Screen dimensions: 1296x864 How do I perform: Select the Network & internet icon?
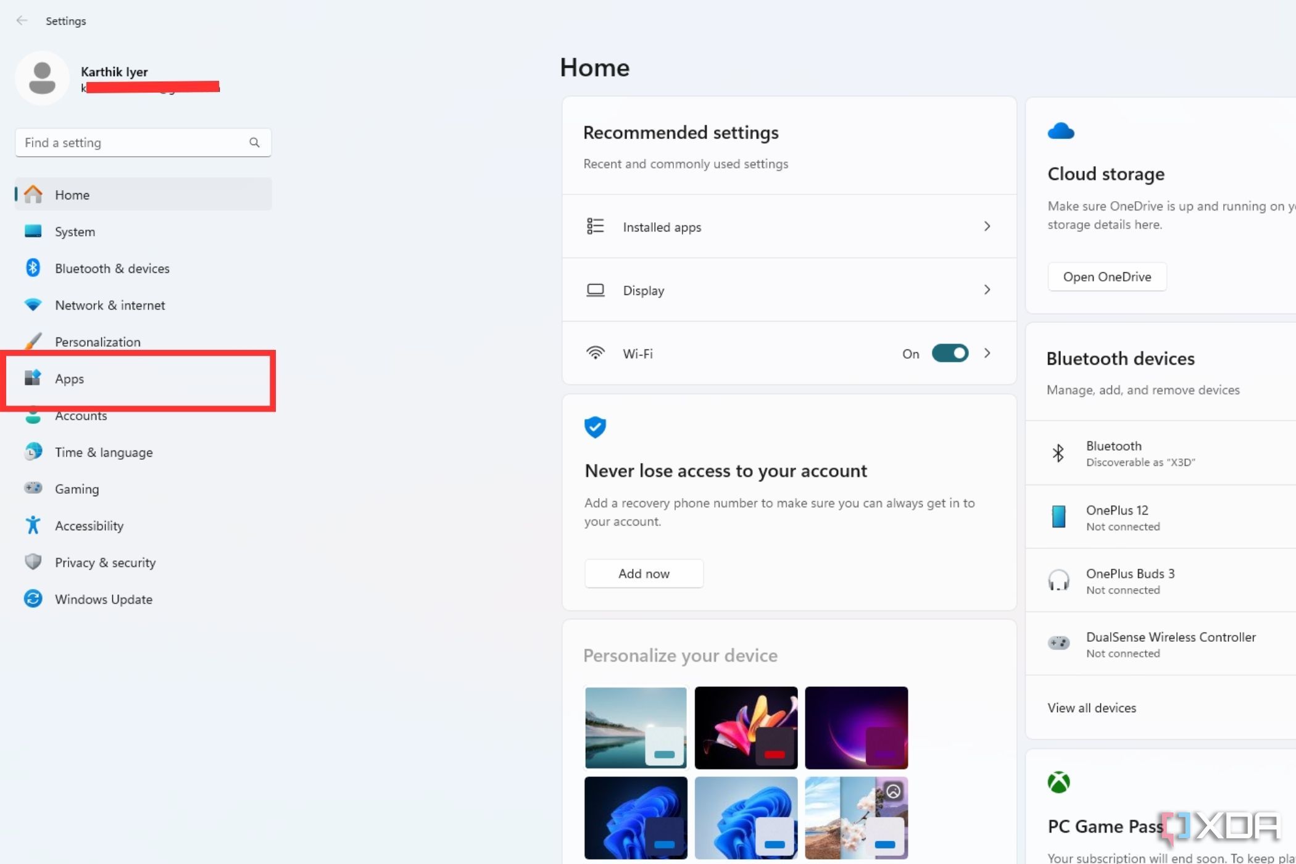point(33,305)
